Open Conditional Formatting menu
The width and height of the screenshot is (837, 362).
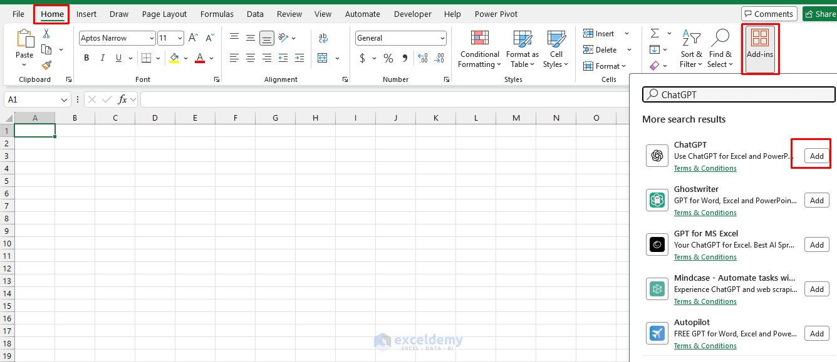pyautogui.click(x=480, y=49)
